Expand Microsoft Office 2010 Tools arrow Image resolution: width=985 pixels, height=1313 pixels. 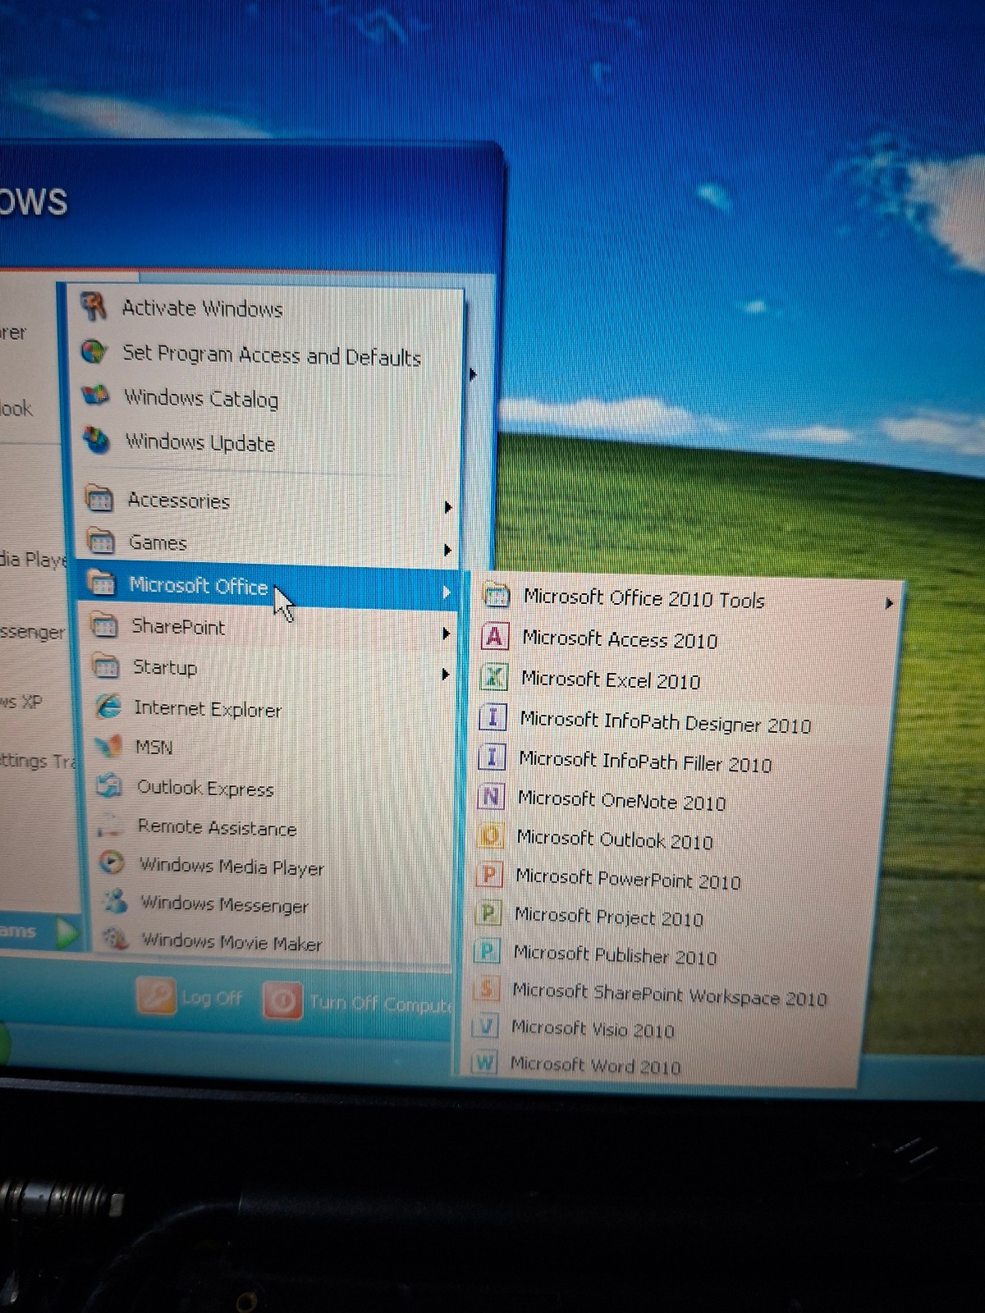coord(890,603)
